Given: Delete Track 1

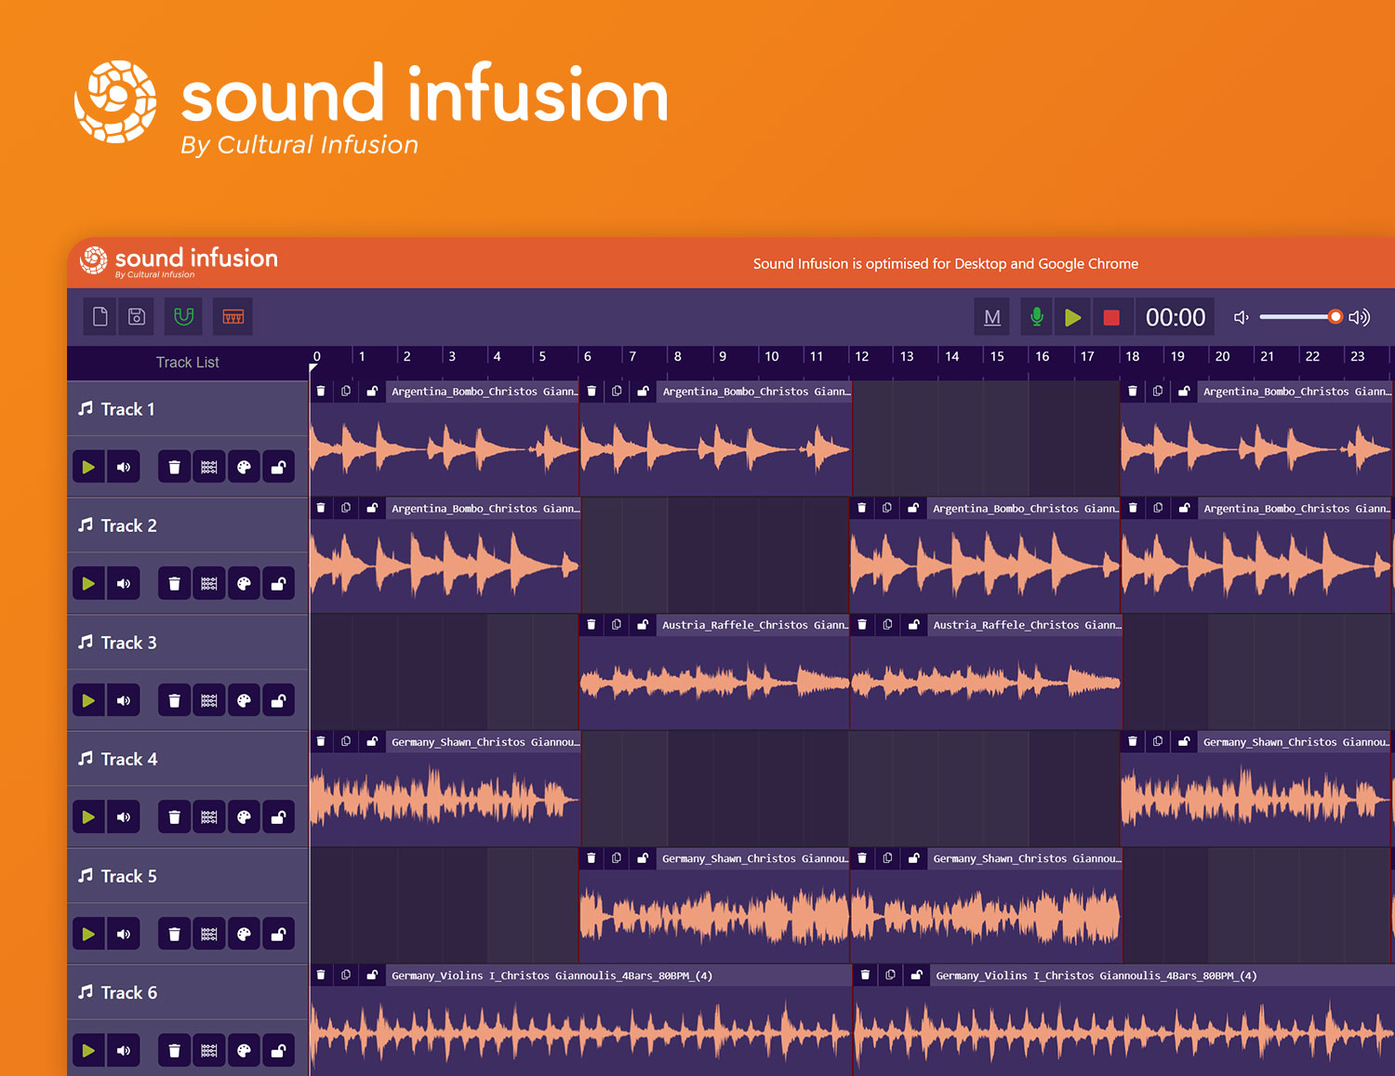Looking at the screenshot, I should pos(174,467).
